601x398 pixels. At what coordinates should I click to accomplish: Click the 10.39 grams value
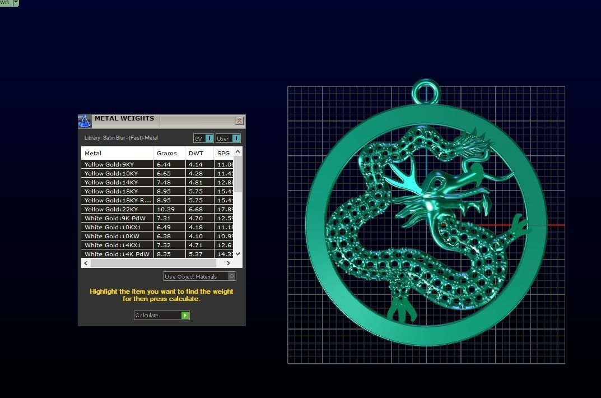coord(166,209)
